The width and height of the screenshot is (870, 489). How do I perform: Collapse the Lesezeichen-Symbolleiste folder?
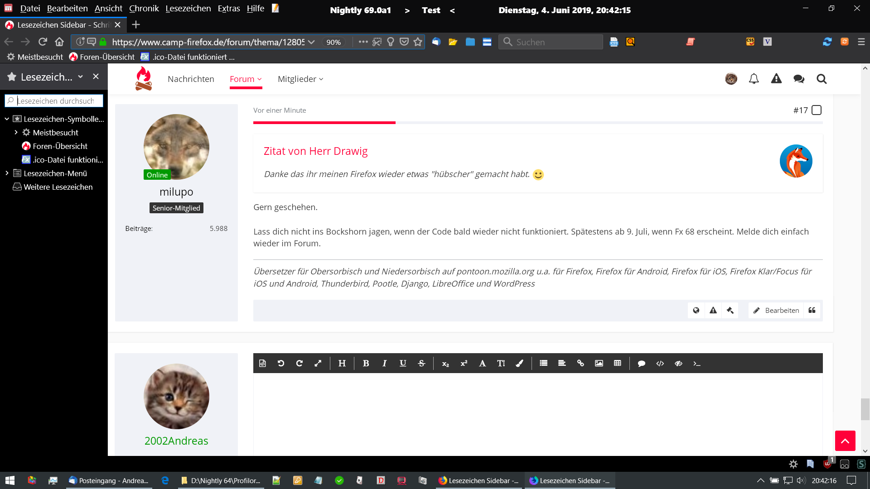click(7, 119)
